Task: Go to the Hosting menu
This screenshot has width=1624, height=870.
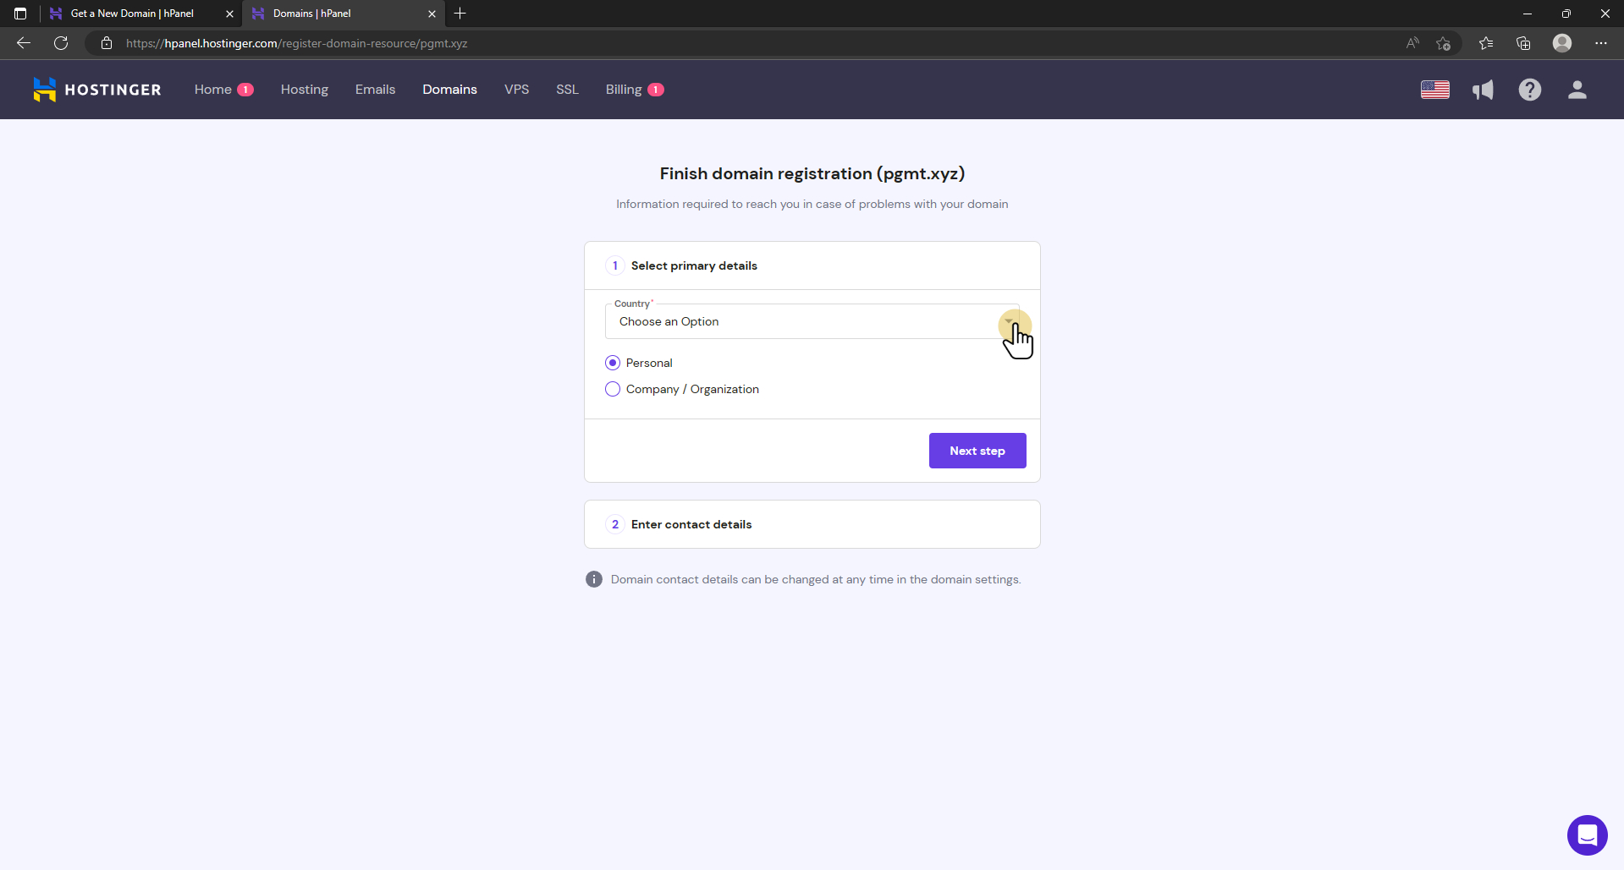Action: coord(305,90)
